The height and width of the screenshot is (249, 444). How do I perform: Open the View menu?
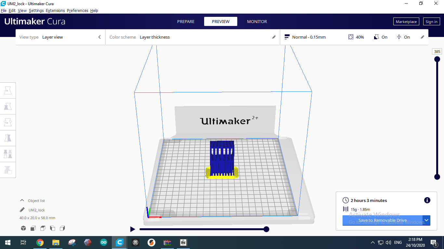pos(22,11)
